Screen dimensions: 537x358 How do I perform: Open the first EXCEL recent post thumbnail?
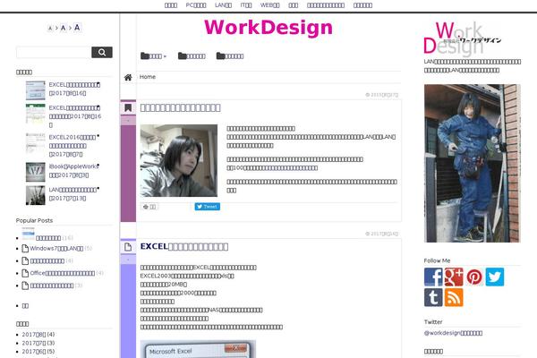tap(35, 90)
